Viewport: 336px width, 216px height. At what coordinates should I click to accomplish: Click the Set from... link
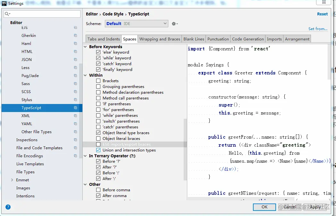click(x=318, y=29)
